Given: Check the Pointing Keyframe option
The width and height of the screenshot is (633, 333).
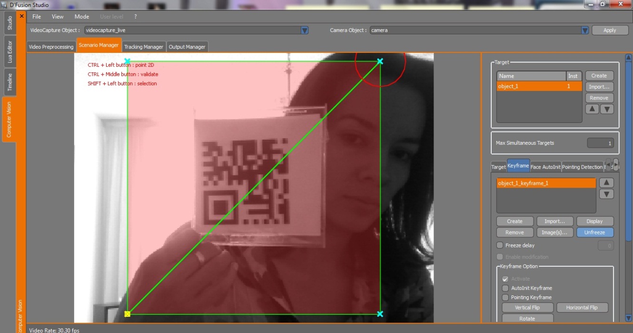Looking at the screenshot, I should pos(505,297).
